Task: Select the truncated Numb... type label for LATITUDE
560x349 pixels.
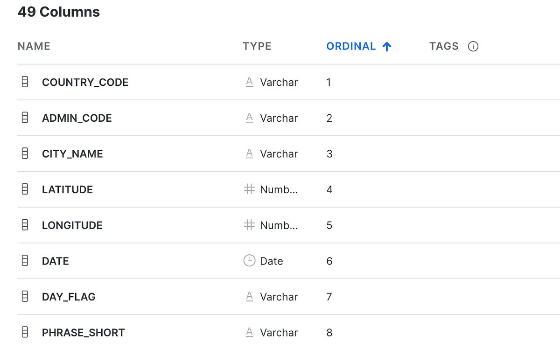Action: pyautogui.click(x=279, y=189)
